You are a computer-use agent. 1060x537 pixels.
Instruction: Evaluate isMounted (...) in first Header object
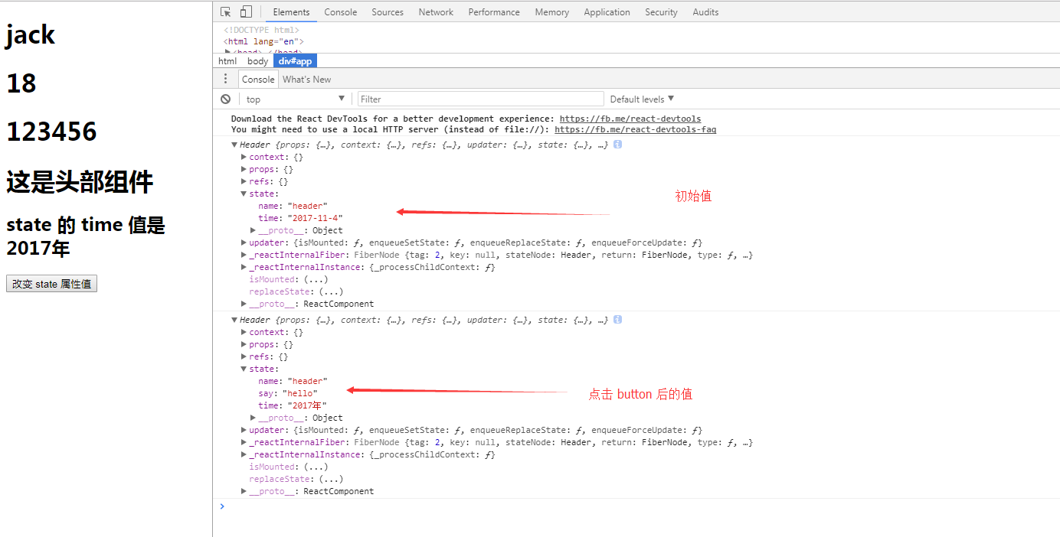316,279
